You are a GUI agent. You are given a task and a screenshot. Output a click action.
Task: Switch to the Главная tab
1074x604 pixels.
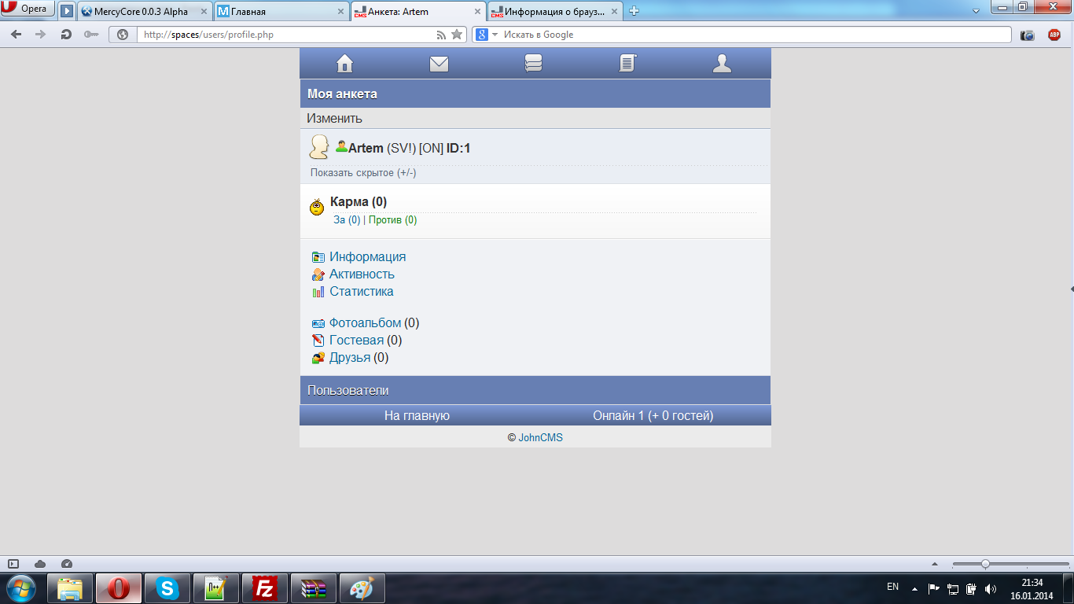point(279,12)
